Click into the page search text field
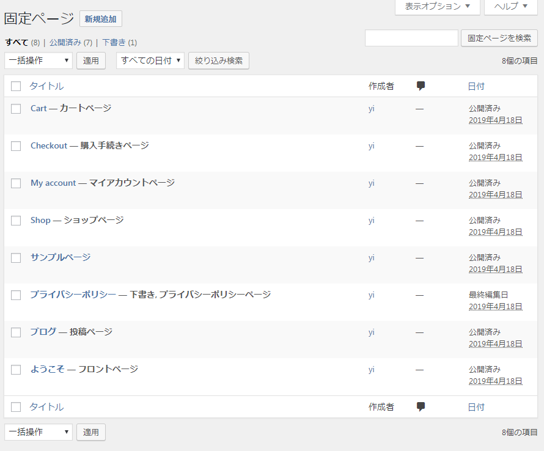The width and height of the screenshot is (544, 451). pyautogui.click(x=411, y=38)
